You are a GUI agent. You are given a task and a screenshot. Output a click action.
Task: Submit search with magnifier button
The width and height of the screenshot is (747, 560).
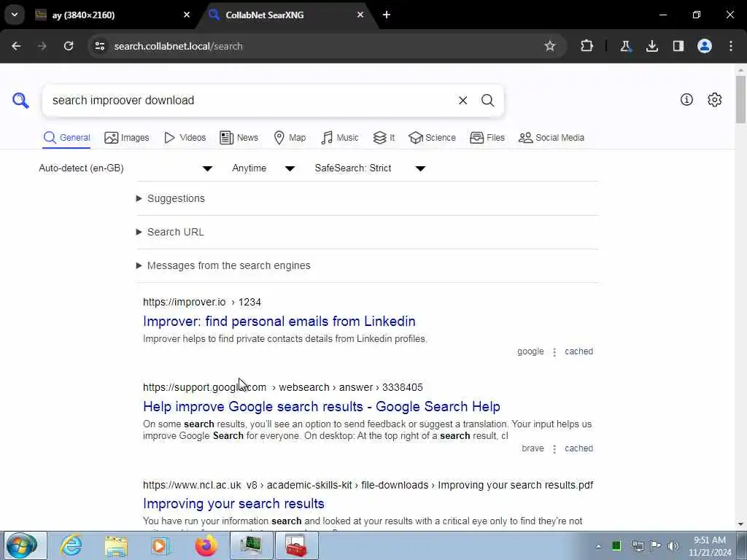coord(487,101)
